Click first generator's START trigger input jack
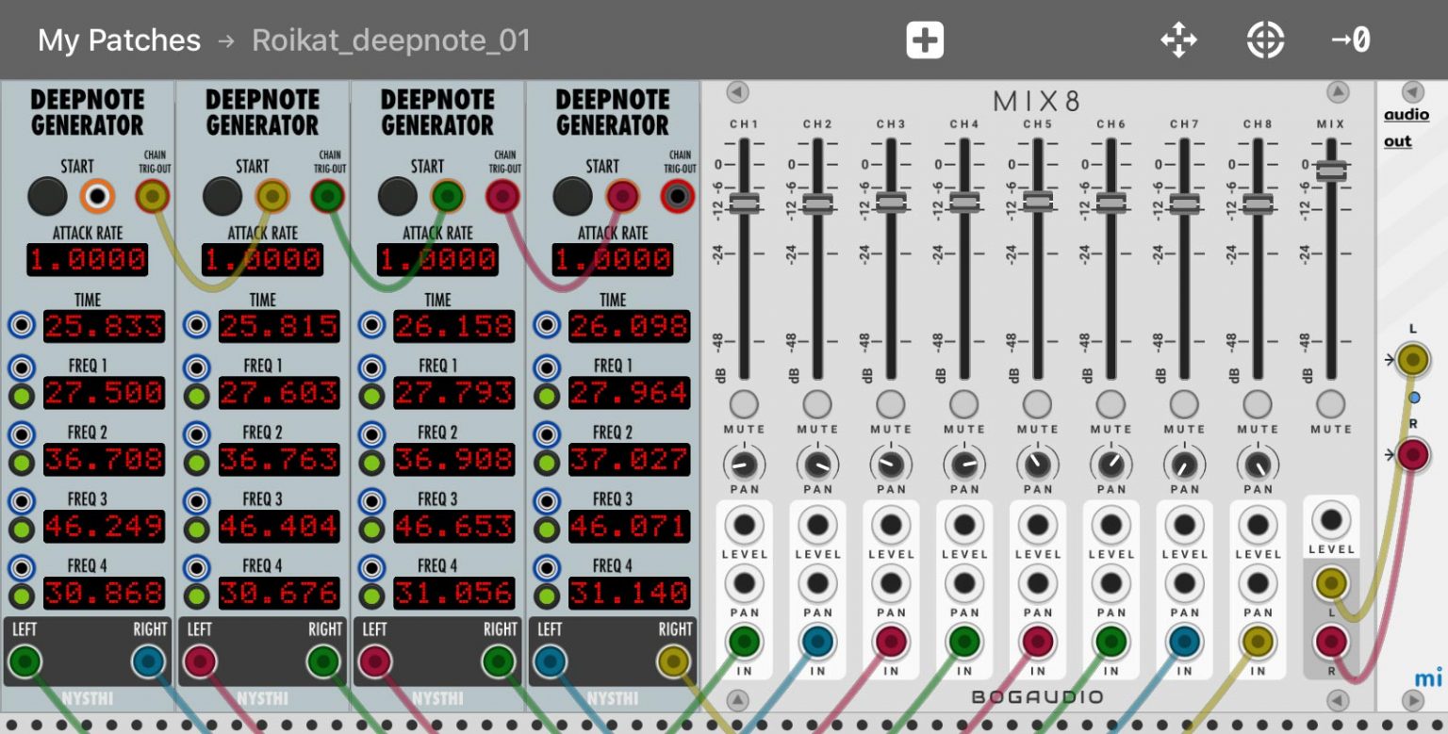 pos(96,196)
